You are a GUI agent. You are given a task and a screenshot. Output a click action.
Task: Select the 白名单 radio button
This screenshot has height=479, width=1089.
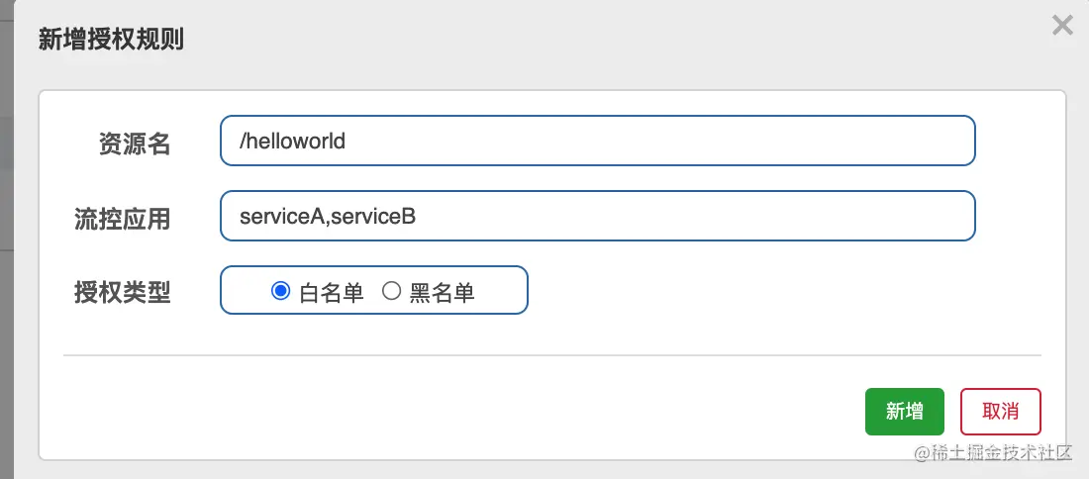[x=280, y=291]
